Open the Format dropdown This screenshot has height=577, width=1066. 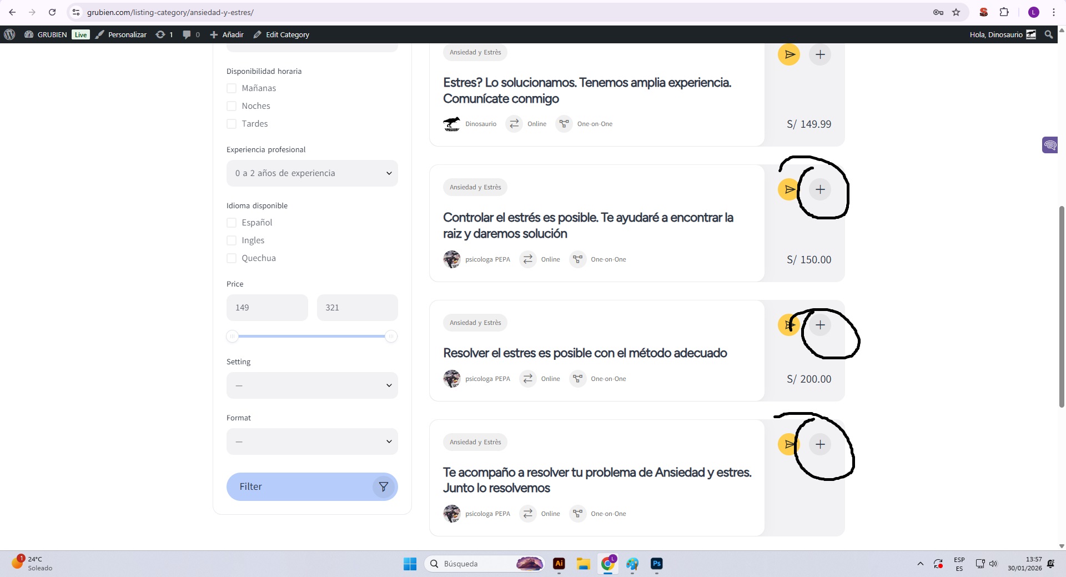coord(312,441)
